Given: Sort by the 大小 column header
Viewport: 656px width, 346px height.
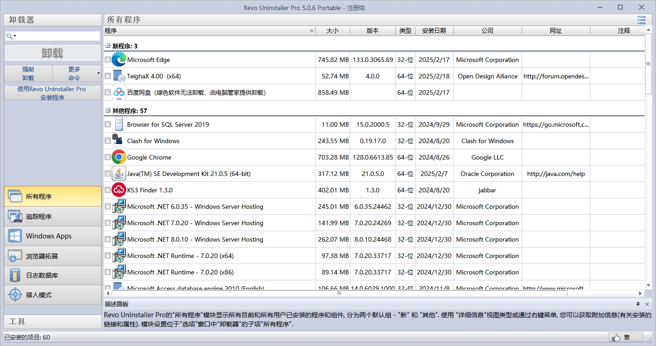Looking at the screenshot, I should [x=333, y=31].
